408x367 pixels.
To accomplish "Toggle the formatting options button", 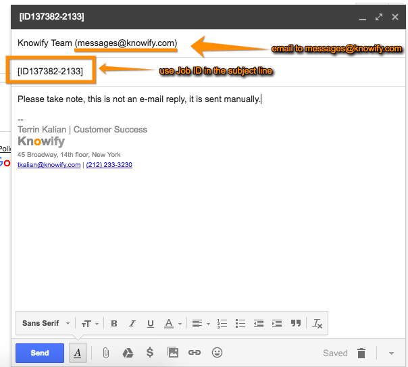I will (x=78, y=353).
